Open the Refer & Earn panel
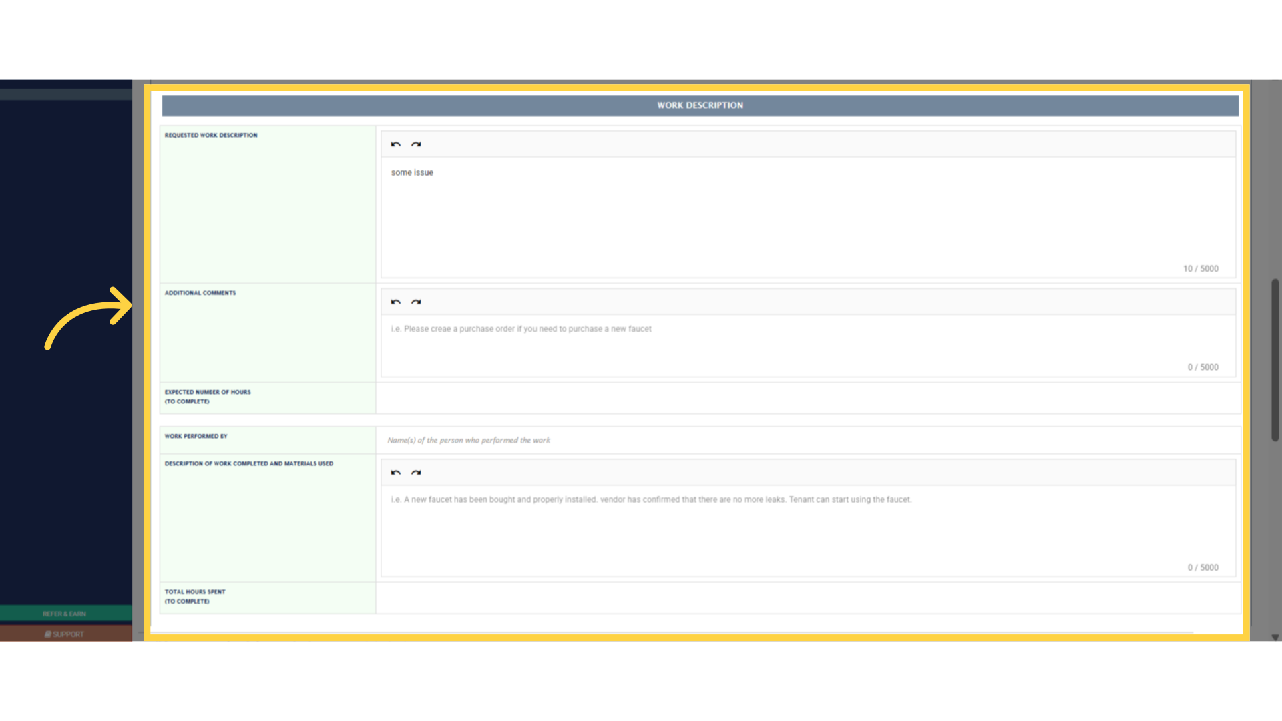The width and height of the screenshot is (1282, 721). [64, 614]
